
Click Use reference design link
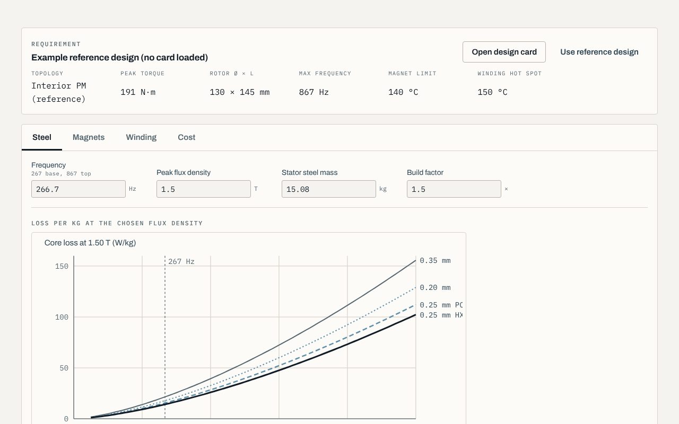599,52
